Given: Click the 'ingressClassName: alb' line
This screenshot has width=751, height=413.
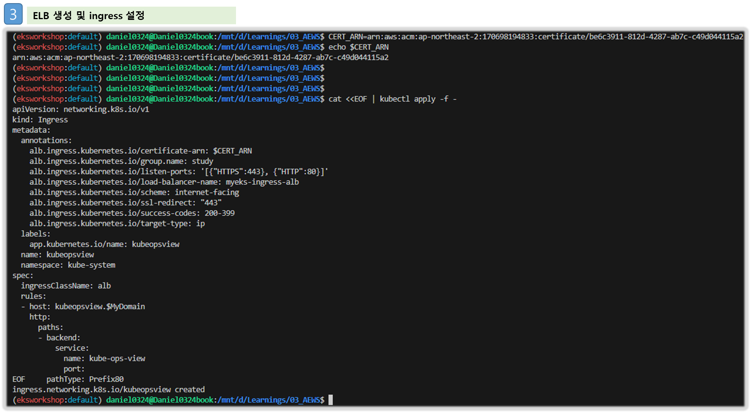Looking at the screenshot, I should (x=66, y=286).
